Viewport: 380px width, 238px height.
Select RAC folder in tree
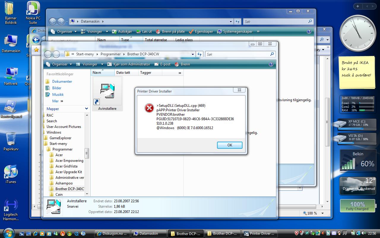pos(50,115)
